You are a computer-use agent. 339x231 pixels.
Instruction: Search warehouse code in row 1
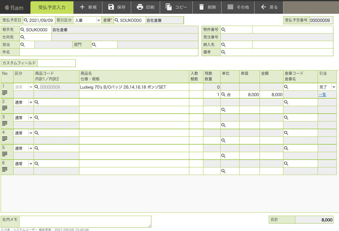point(286,87)
